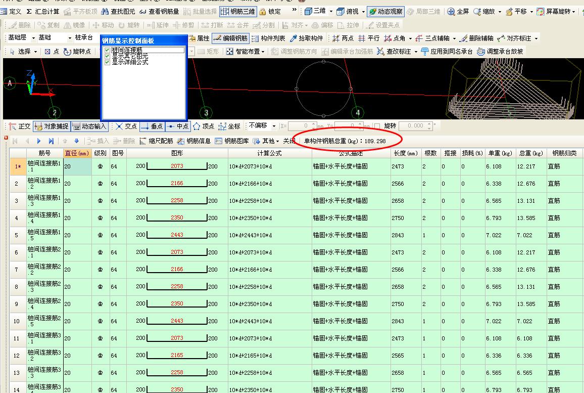Toggle 钢筋三维 rebar 3D view
This screenshot has width=584, height=393.
pos(237,12)
